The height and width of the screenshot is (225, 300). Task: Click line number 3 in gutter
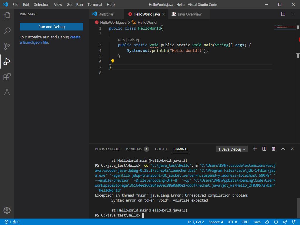point(100,45)
